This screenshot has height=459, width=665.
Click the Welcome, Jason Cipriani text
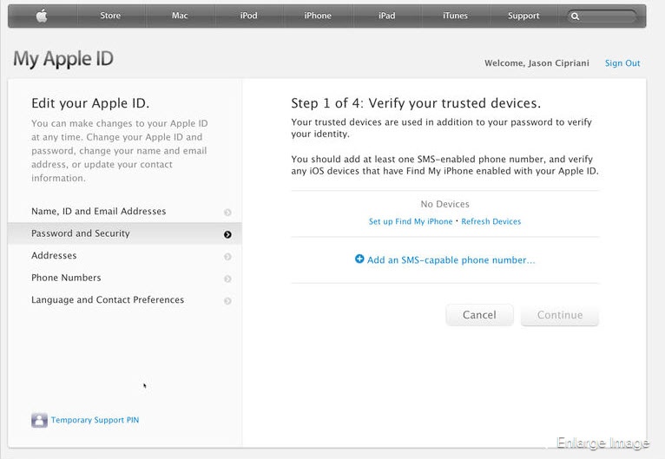(537, 63)
